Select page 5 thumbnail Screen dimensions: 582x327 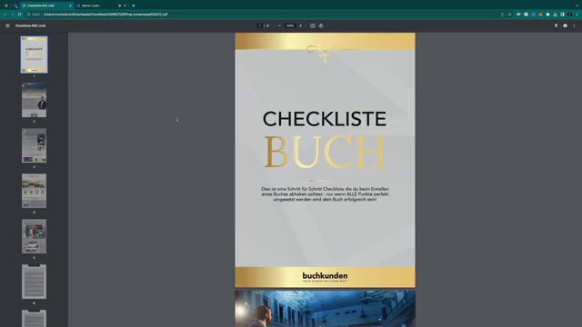click(x=34, y=236)
